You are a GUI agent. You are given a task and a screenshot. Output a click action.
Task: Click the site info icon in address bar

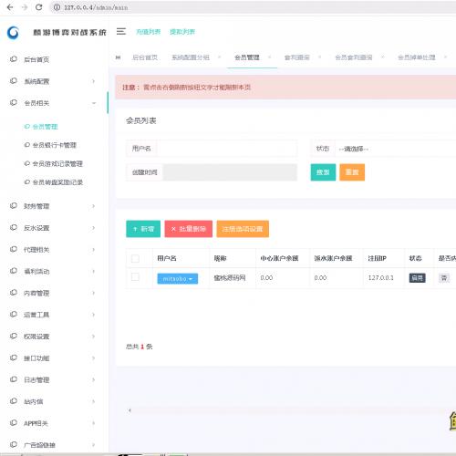(x=57, y=7)
